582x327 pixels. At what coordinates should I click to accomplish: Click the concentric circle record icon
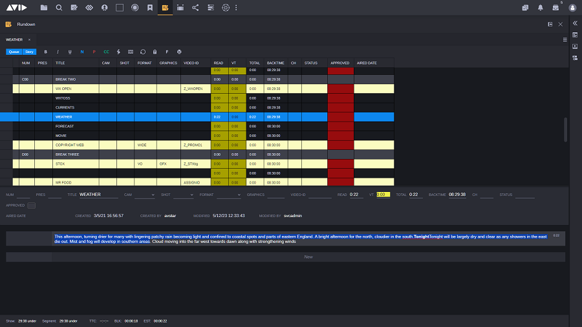coord(135,7)
